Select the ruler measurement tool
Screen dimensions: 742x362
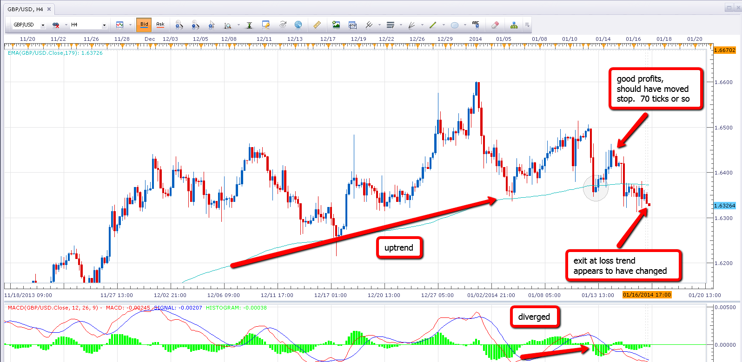(317, 25)
